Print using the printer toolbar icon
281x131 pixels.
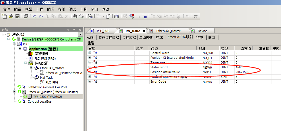click(26, 16)
